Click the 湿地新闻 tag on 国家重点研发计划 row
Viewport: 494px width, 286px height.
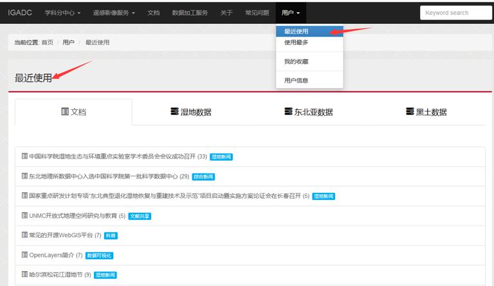pyautogui.click(x=324, y=196)
